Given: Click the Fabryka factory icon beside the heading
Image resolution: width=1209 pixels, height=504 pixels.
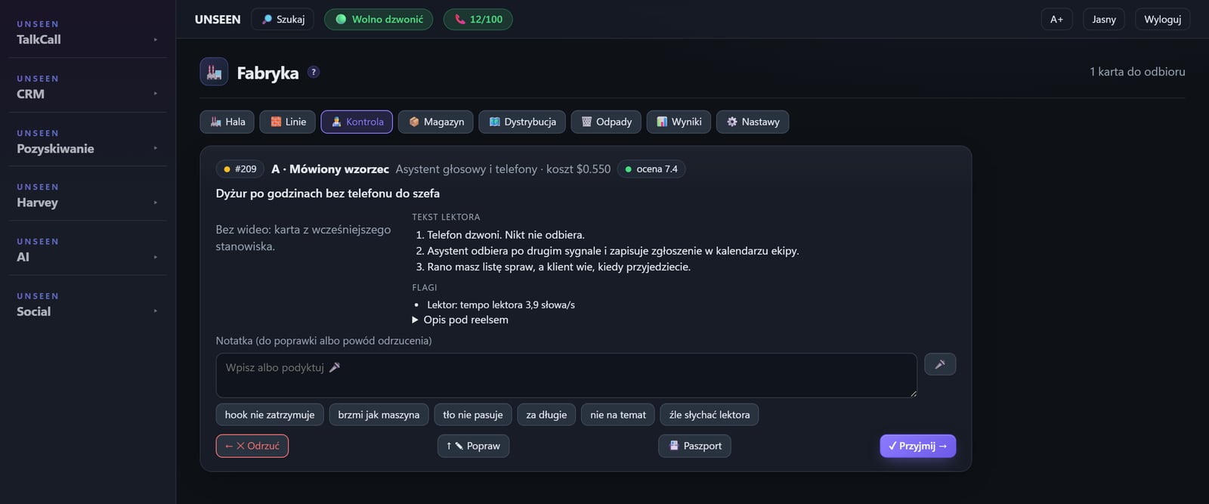Looking at the screenshot, I should (214, 72).
